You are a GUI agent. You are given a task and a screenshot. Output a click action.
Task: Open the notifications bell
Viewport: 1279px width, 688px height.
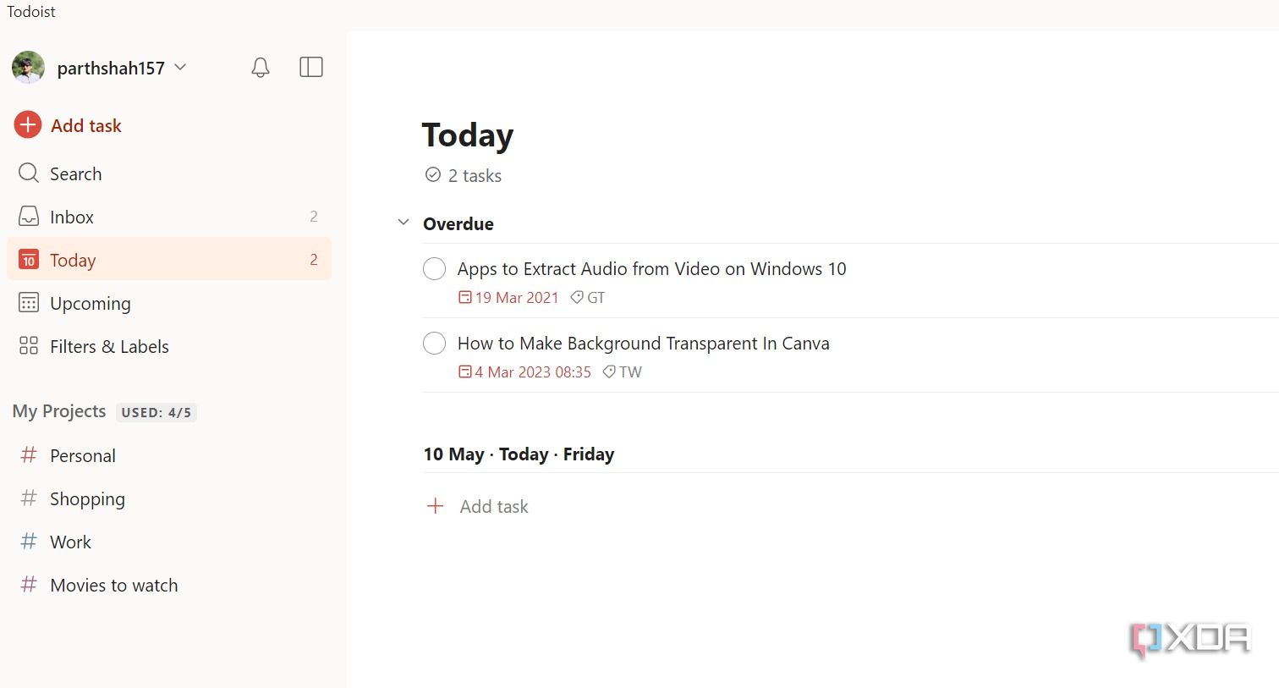261,68
